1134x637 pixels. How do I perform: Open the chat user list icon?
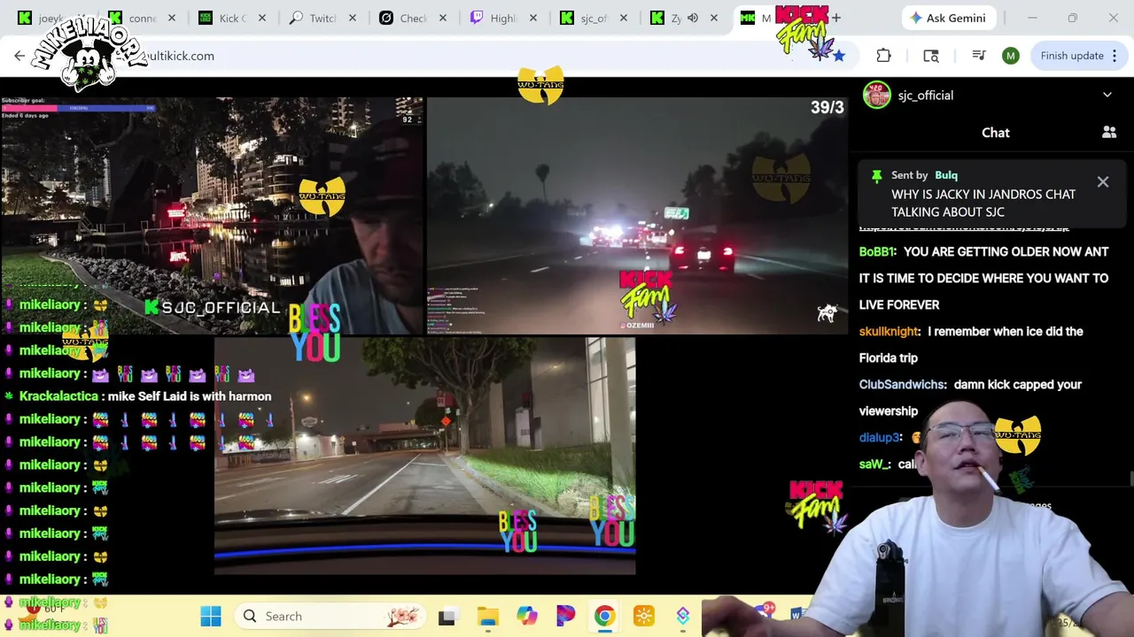(1109, 132)
